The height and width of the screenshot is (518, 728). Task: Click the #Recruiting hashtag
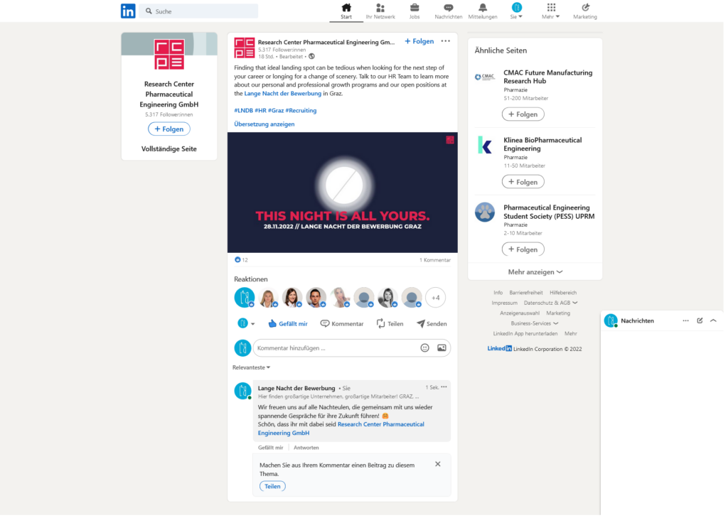coord(301,110)
